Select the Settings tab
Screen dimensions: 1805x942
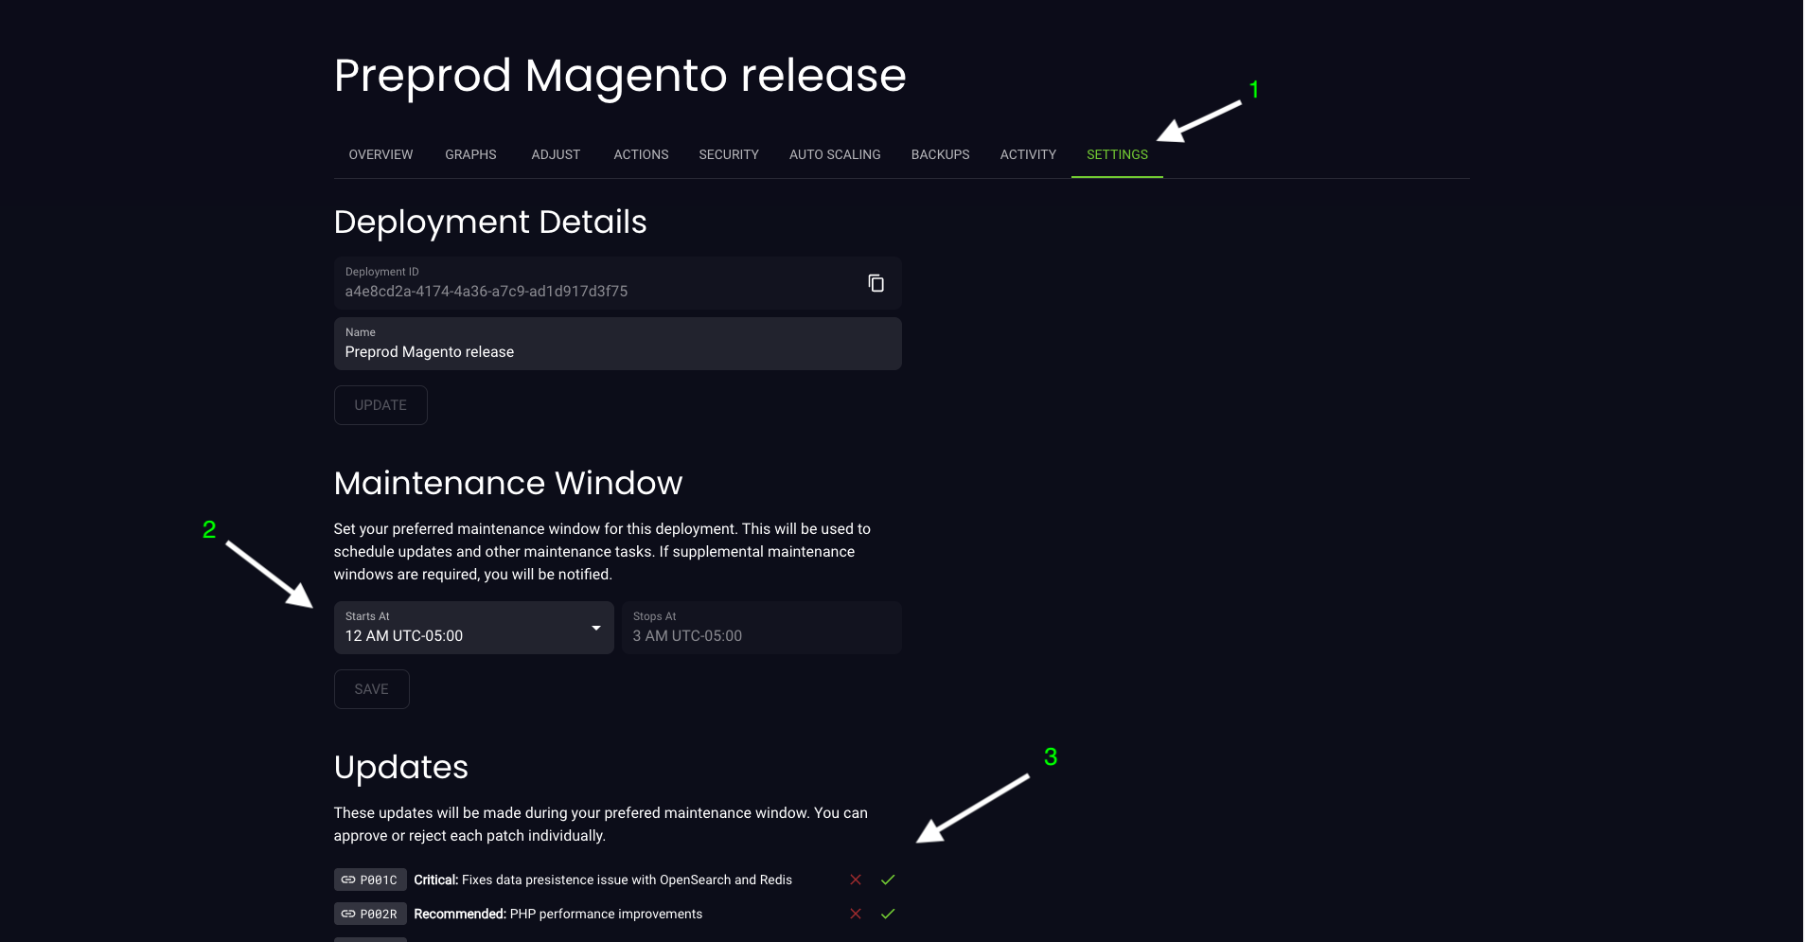(x=1117, y=154)
